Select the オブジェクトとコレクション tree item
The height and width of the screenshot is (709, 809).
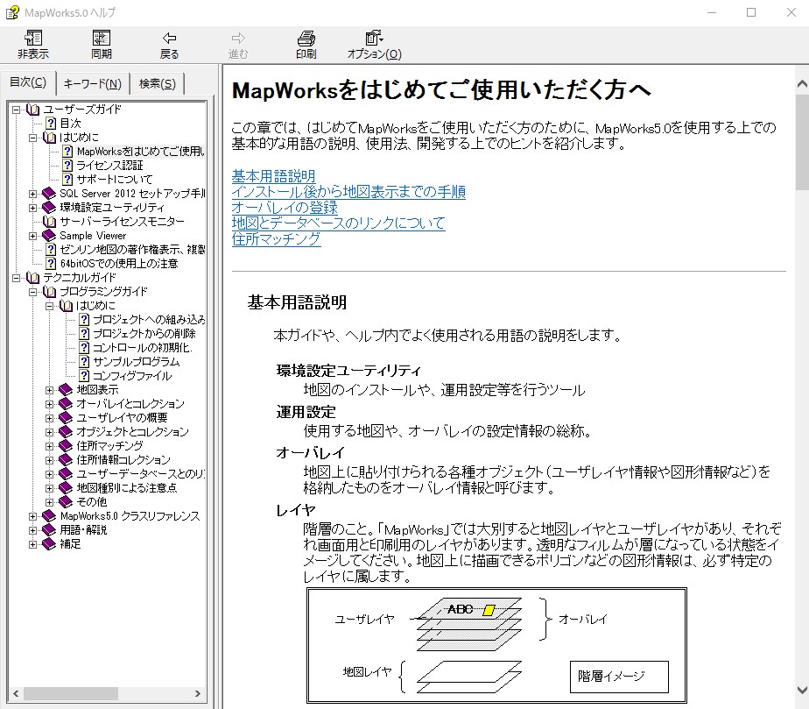[132, 432]
